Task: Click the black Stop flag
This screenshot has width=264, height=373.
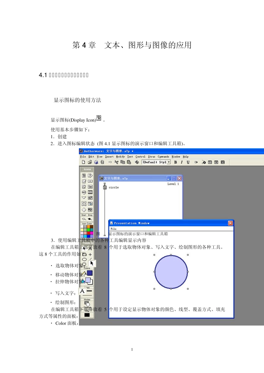Action: pos(90,219)
